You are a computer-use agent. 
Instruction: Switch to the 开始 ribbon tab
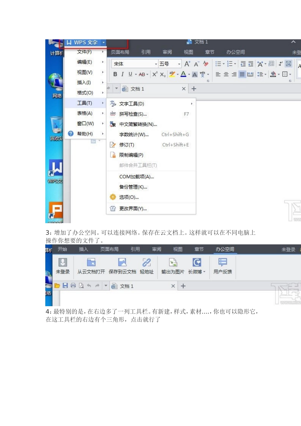click(62, 249)
